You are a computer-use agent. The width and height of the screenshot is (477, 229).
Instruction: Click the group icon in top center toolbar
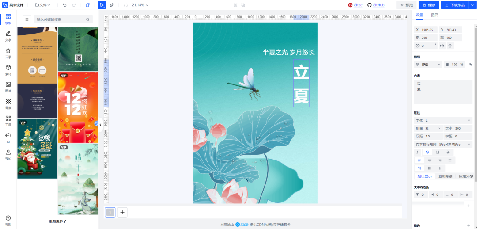coord(235,5)
